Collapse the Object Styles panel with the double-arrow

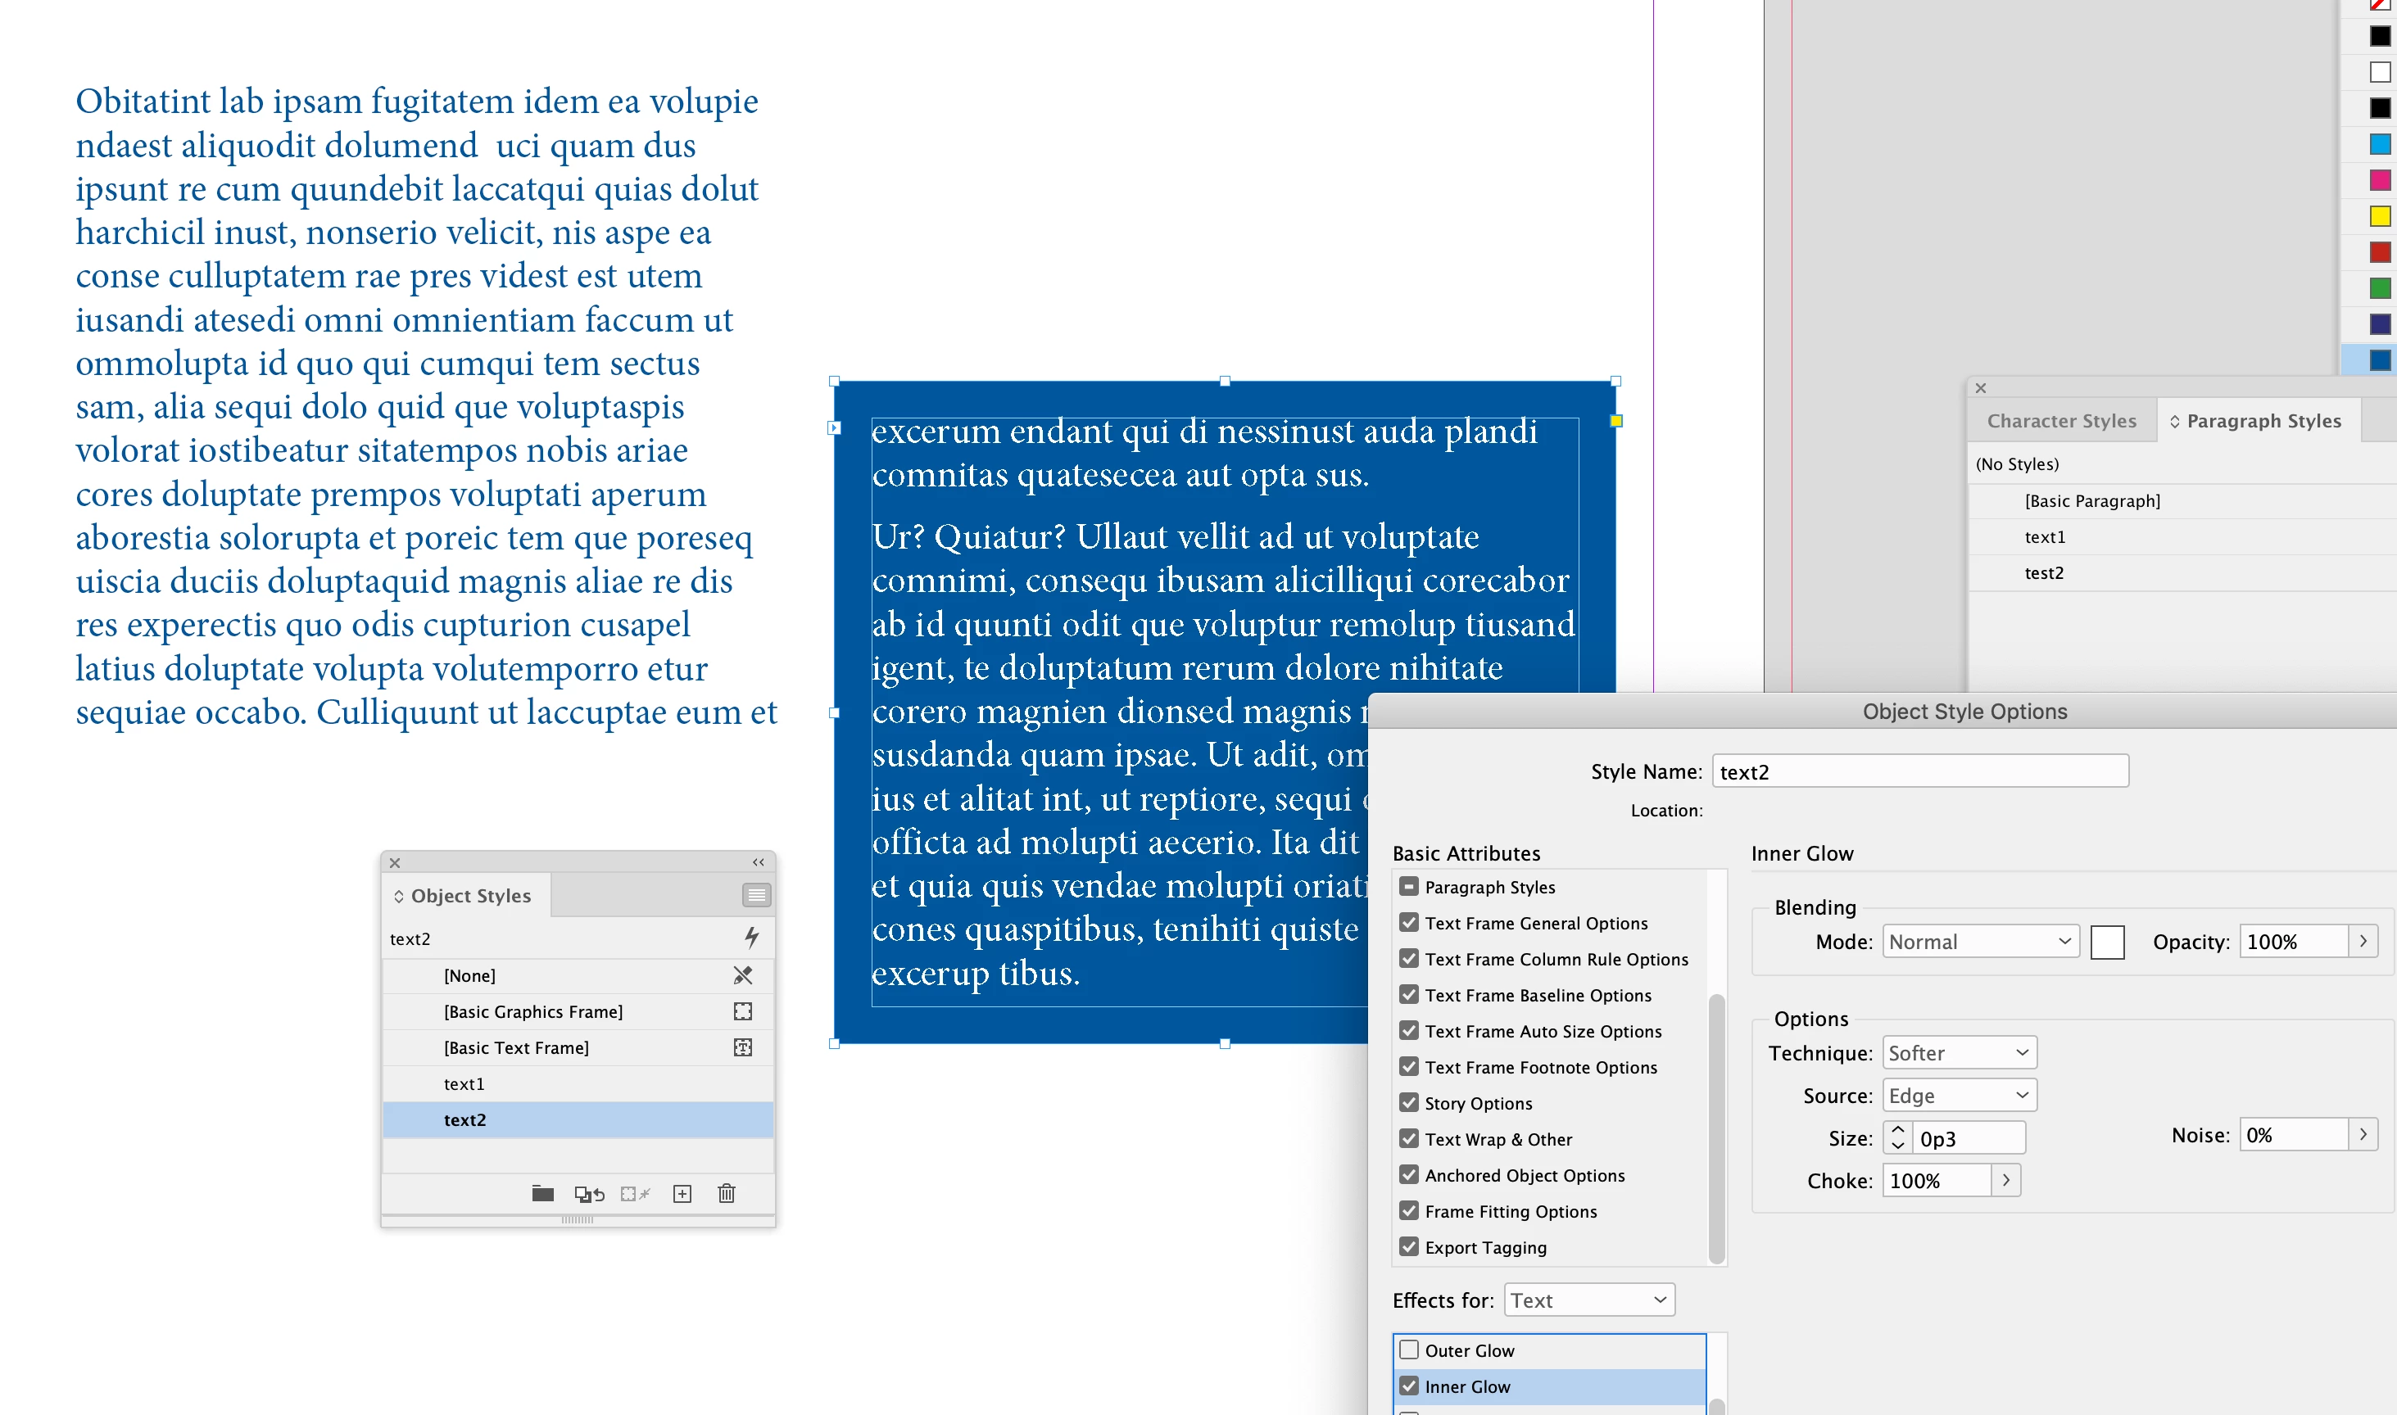[759, 862]
